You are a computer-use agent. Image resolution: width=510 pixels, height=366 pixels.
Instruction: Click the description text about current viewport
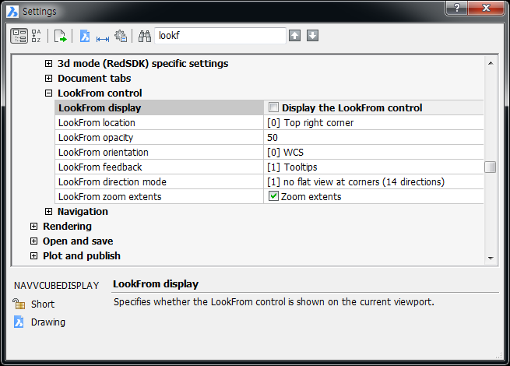[x=274, y=302]
